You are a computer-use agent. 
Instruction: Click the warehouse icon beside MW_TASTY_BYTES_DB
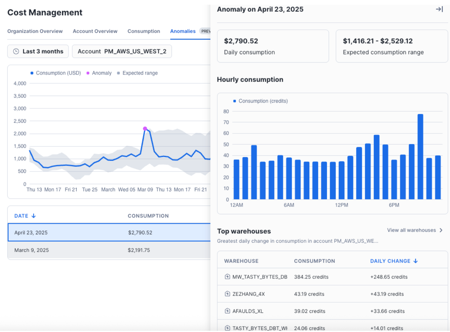227,277
